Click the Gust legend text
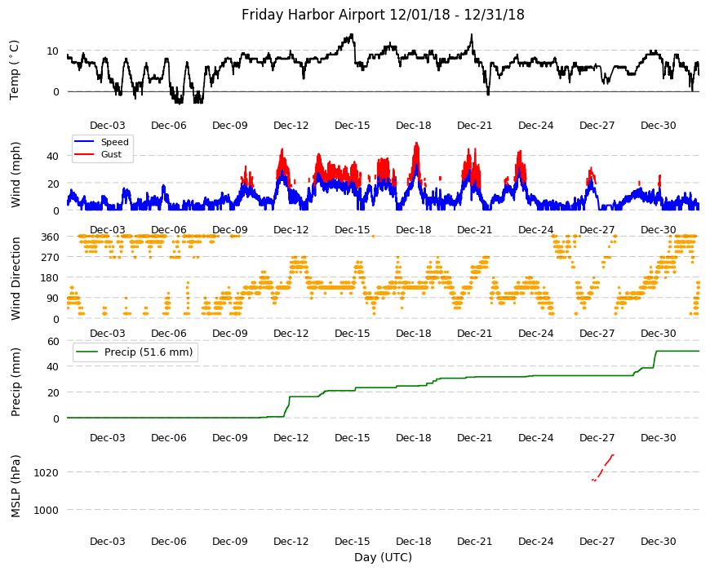 (x=111, y=154)
